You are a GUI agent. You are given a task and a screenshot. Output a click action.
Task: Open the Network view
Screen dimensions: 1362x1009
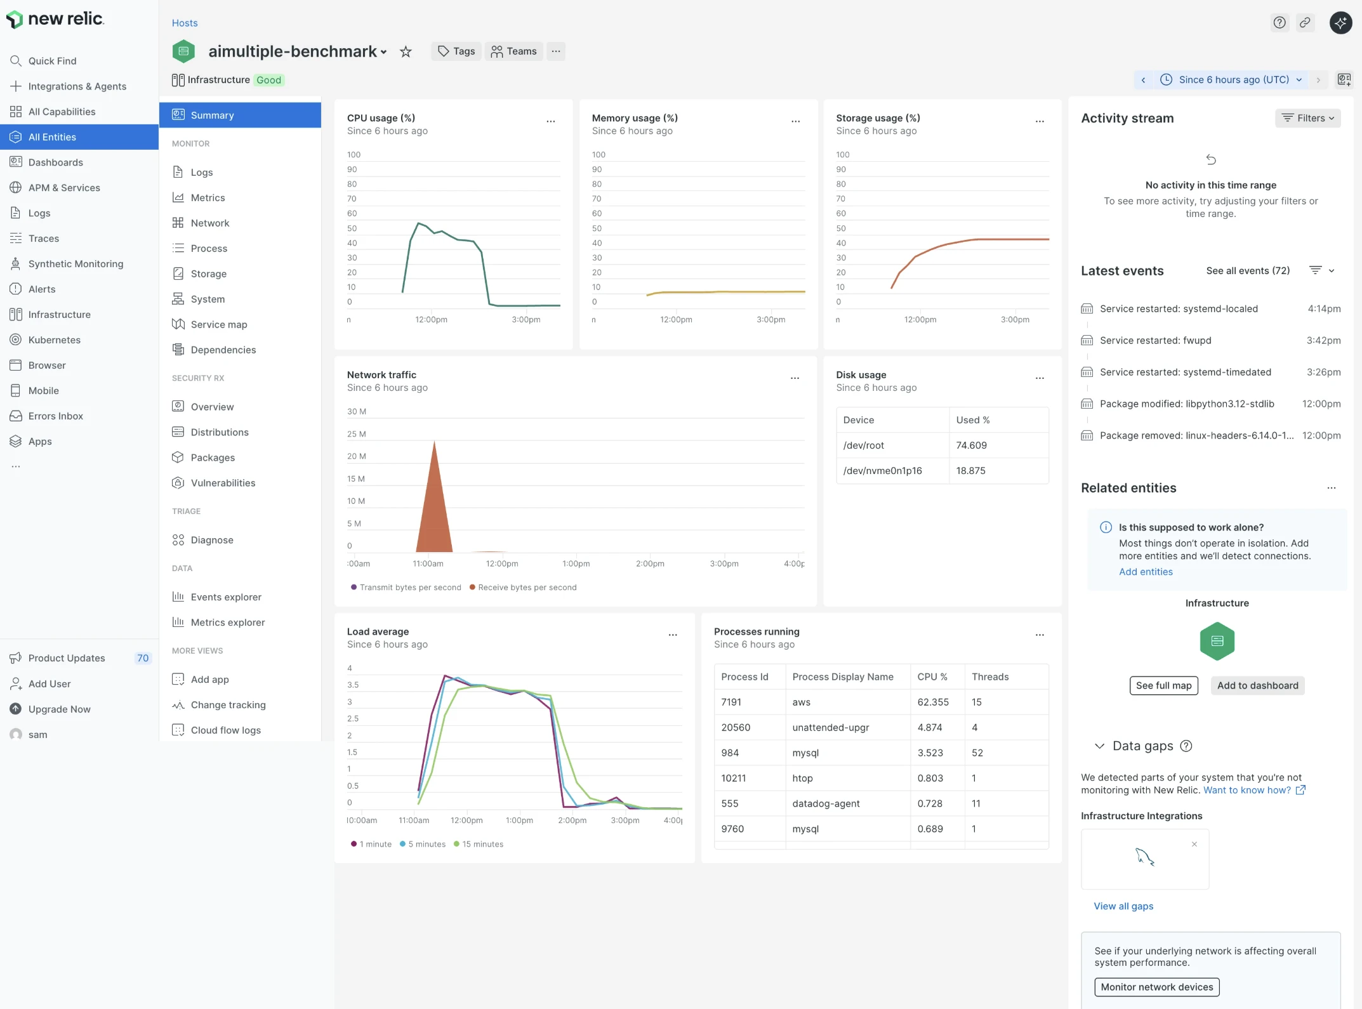click(240, 223)
